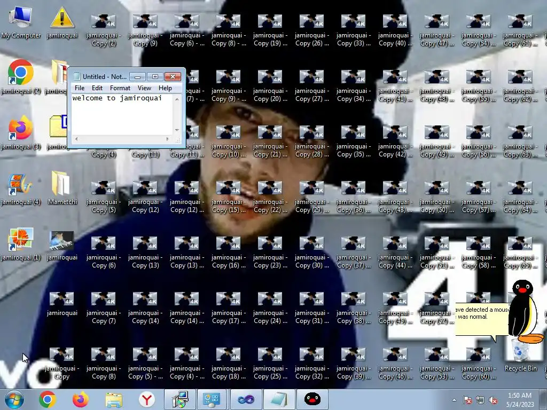Click inside the Notepad text area
Screen dimensions: 547x410
coord(122,114)
